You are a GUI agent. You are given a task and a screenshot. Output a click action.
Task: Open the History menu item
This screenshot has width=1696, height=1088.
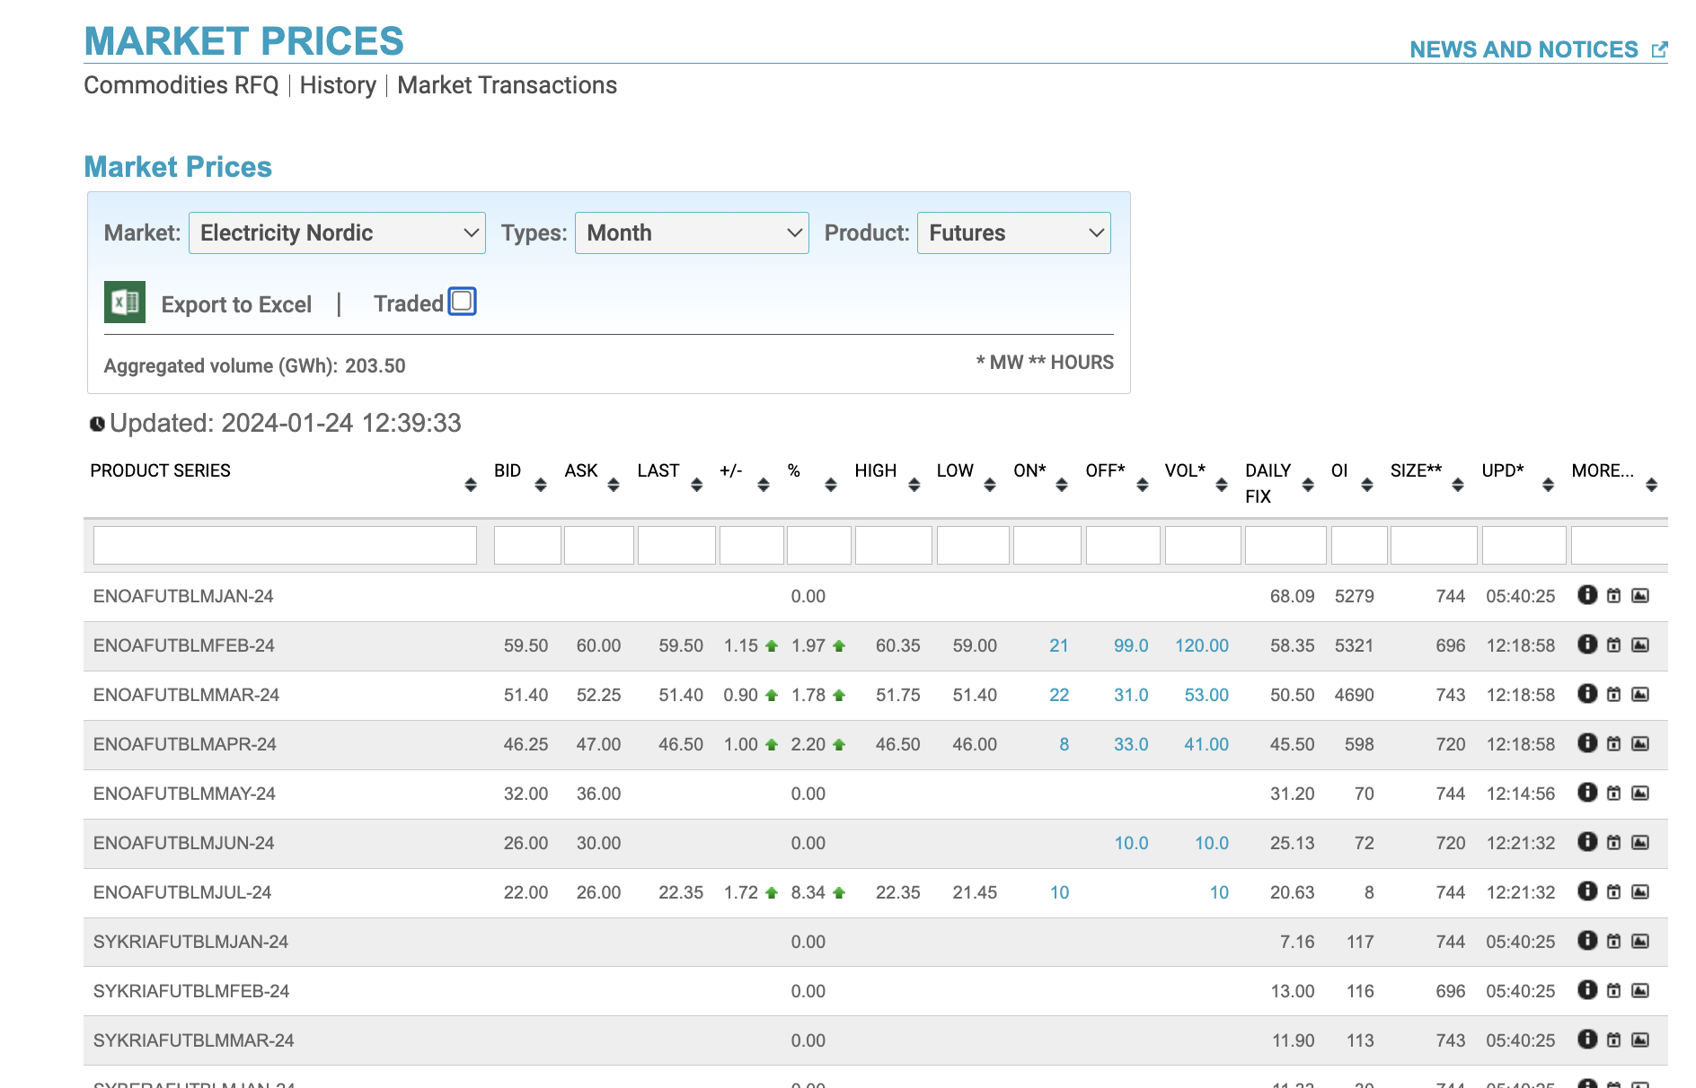(x=338, y=85)
